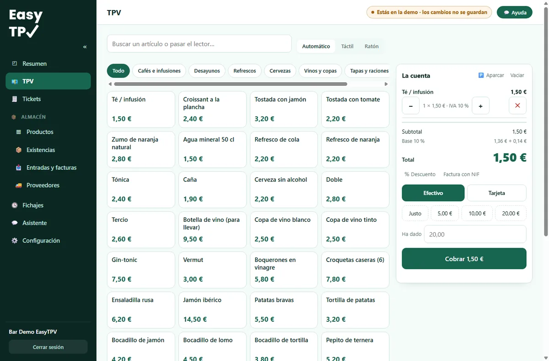This screenshot has height=361, width=549.
Task: Select Táctil input mode
Action: 347,46
